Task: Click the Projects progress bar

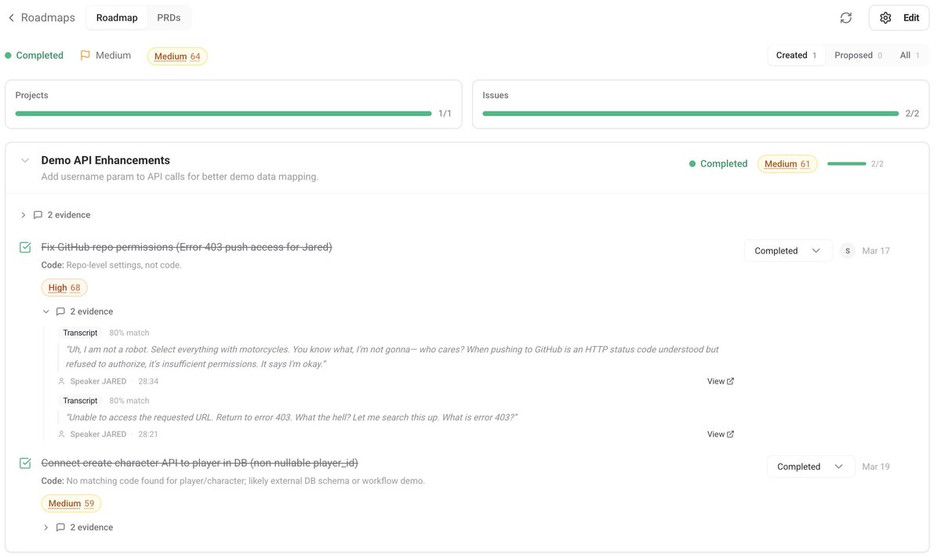Action: click(x=223, y=114)
